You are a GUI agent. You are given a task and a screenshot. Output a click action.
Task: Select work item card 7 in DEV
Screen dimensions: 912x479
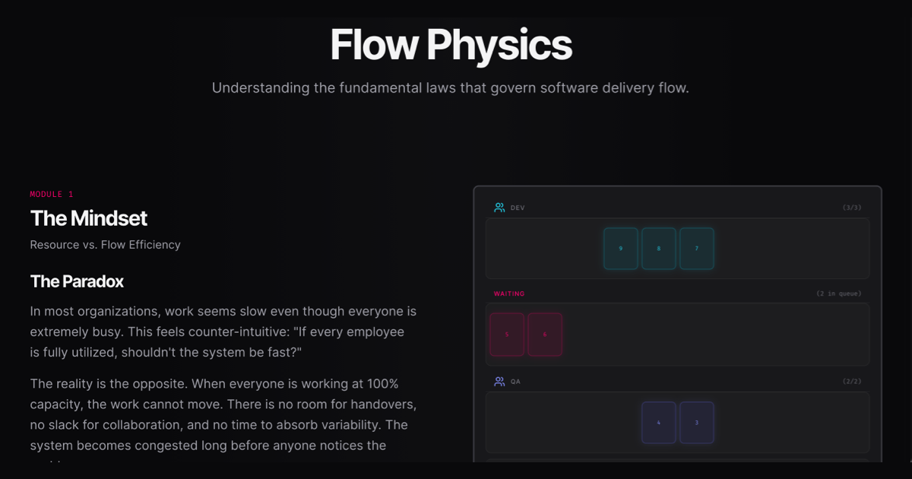point(697,249)
